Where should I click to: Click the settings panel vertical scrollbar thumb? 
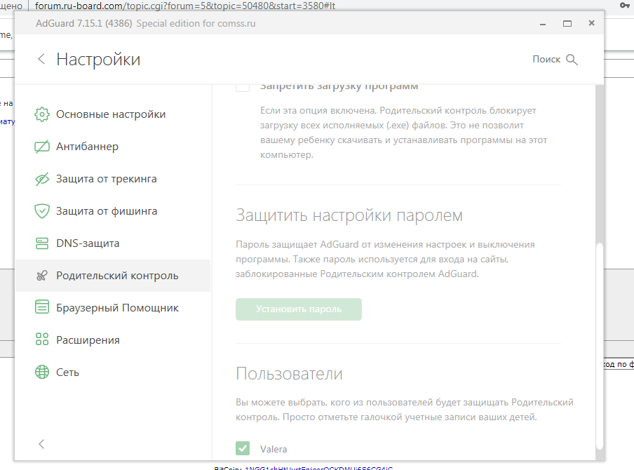(x=600, y=346)
